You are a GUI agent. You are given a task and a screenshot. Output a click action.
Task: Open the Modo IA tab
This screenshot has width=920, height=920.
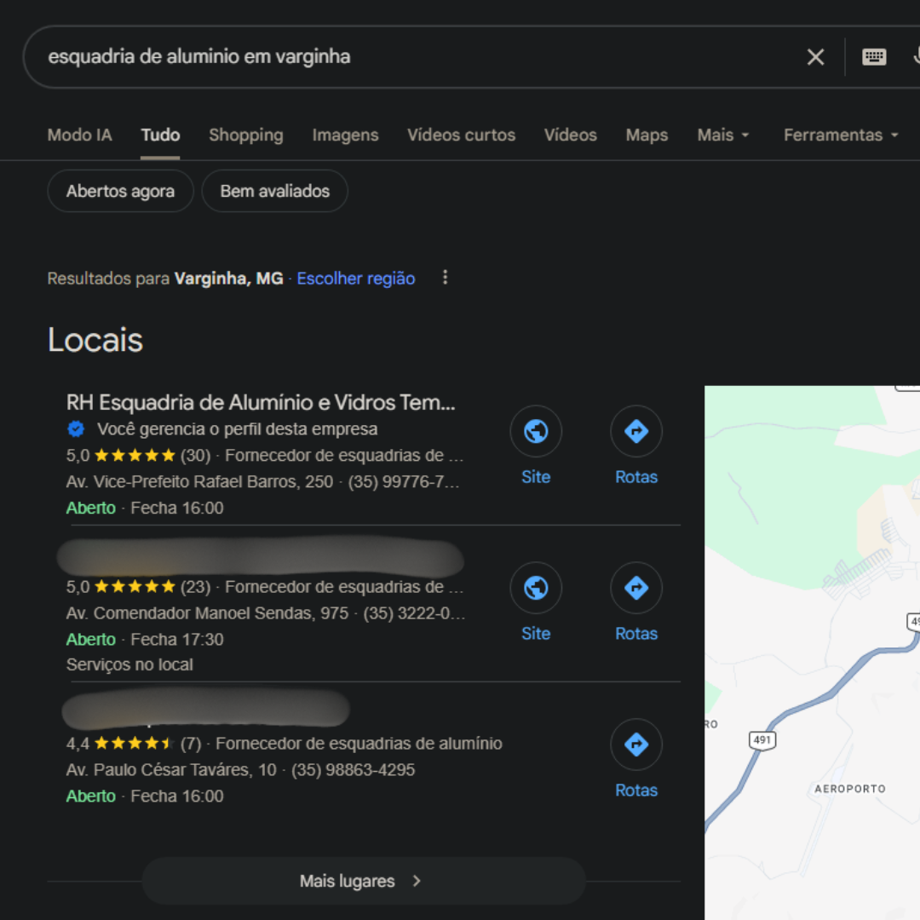pos(79,135)
